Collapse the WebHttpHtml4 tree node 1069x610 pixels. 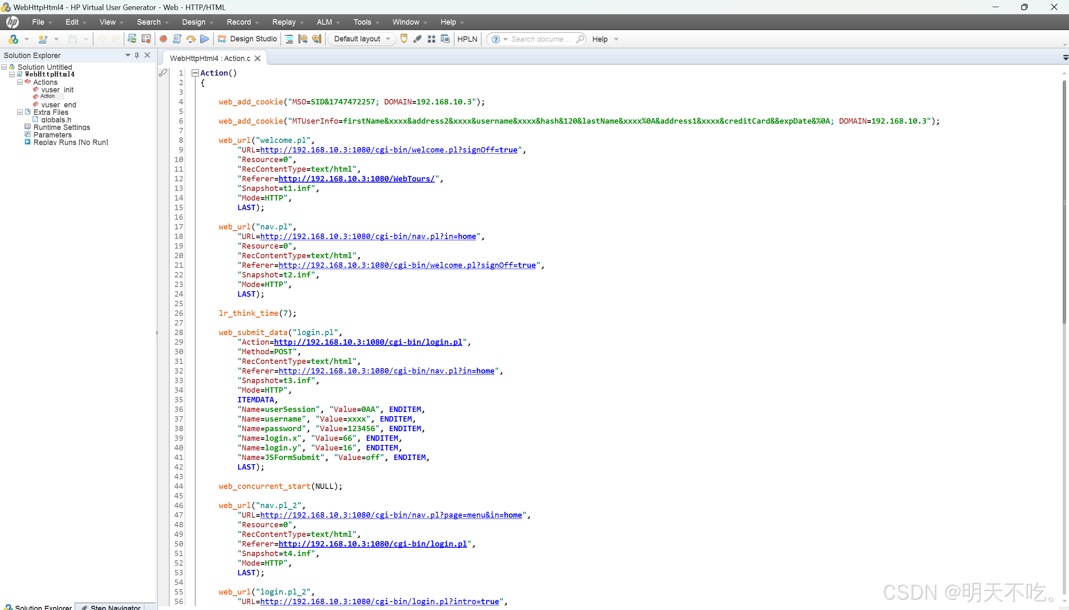click(12, 74)
